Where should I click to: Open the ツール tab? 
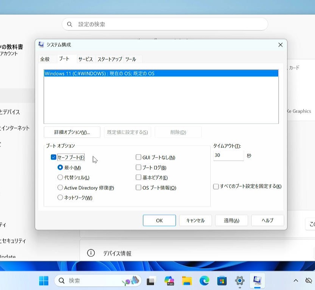tap(131, 59)
